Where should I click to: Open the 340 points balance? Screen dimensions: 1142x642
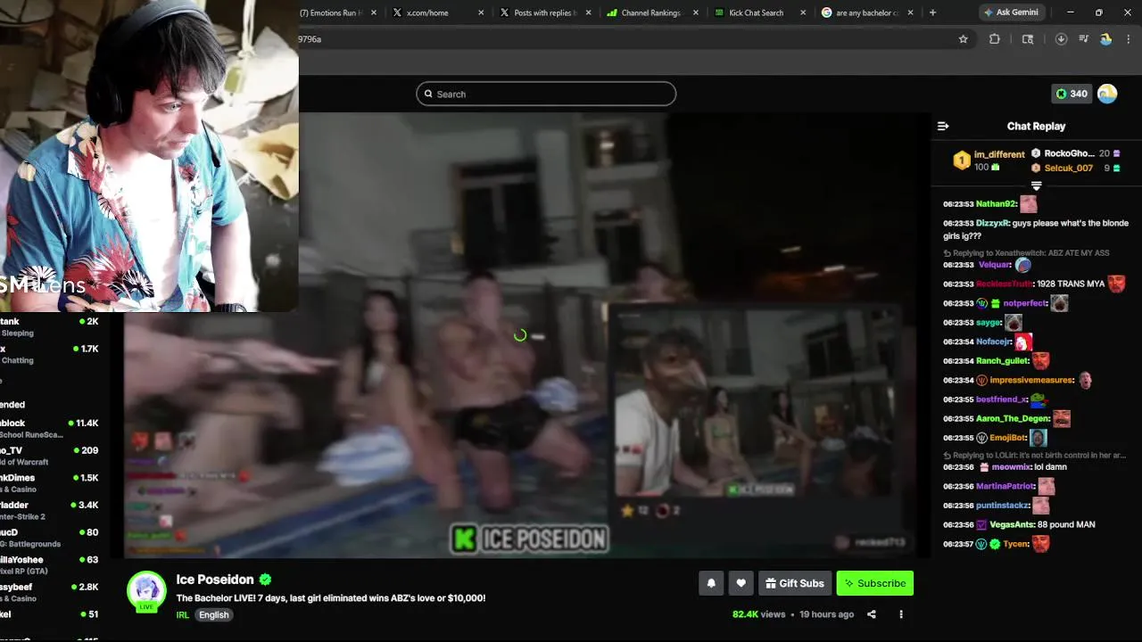coord(1072,94)
